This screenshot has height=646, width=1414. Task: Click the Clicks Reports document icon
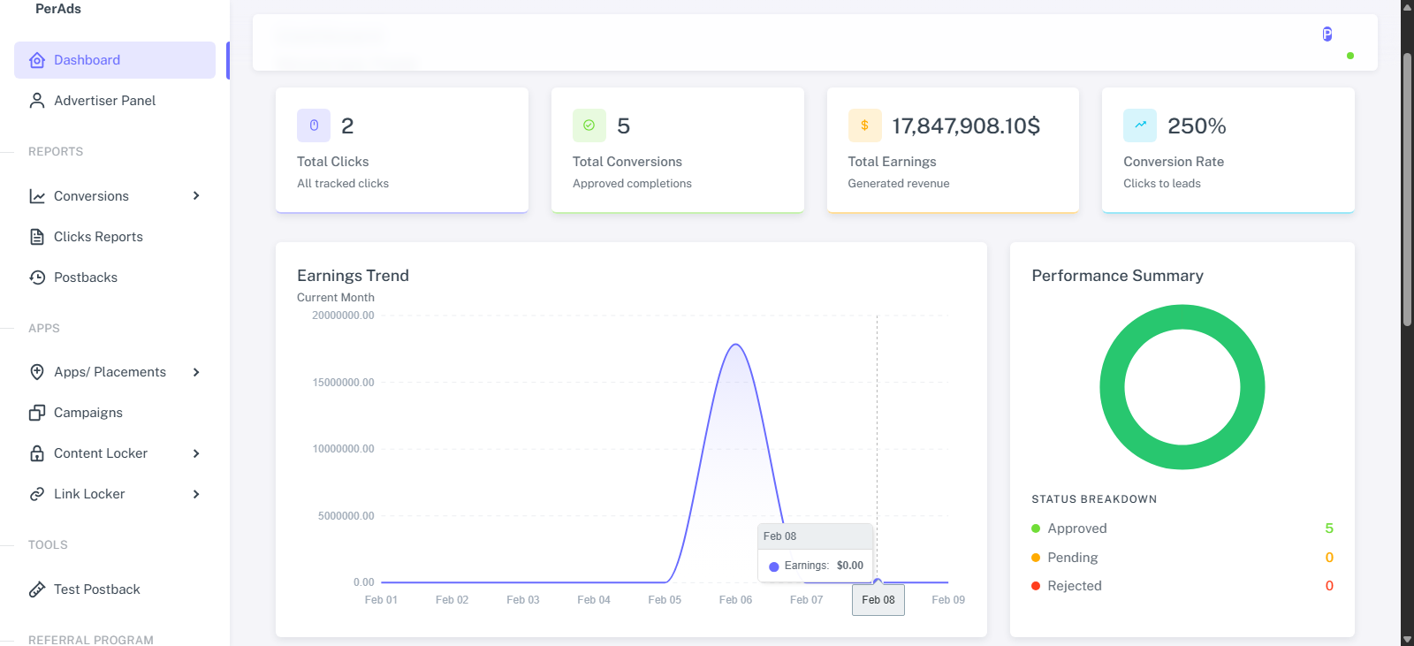37,237
